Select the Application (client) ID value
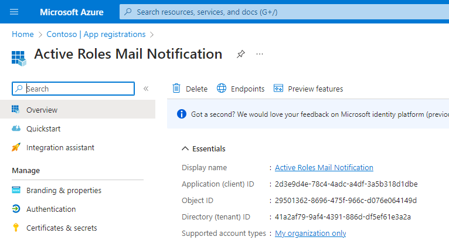This screenshot has width=449, height=240. 346,184
